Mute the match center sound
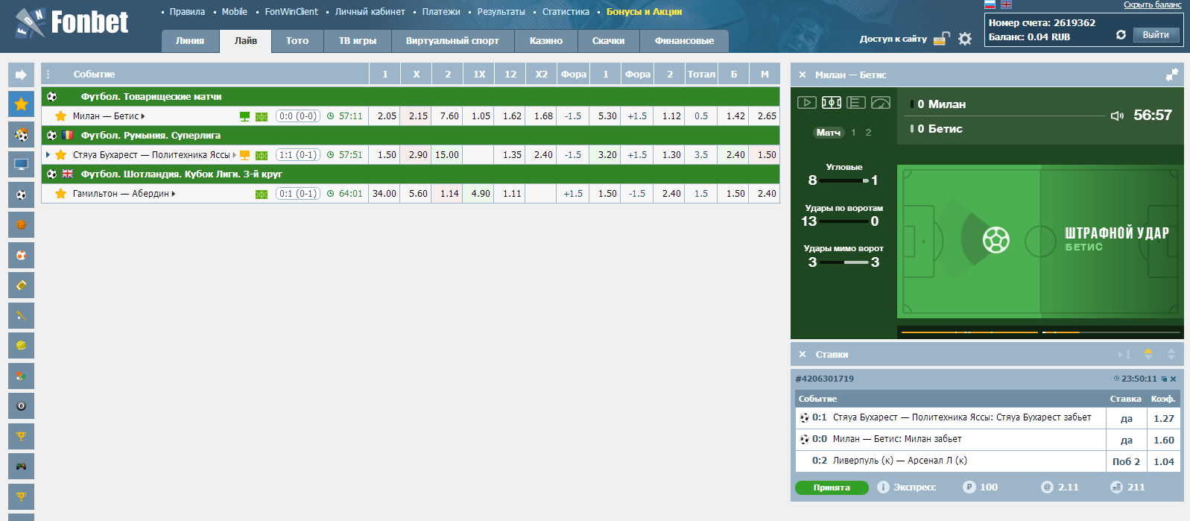The height and width of the screenshot is (521, 1190). [1117, 116]
